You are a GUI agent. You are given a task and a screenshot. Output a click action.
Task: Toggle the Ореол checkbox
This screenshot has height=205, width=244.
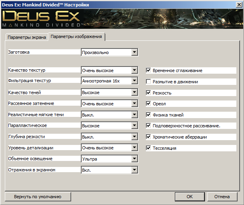coord(148,104)
